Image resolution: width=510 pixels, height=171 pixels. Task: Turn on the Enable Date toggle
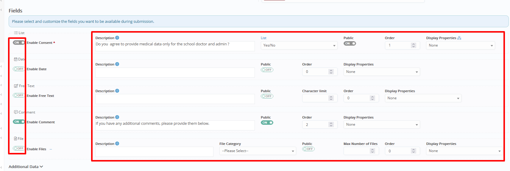(19, 69)
